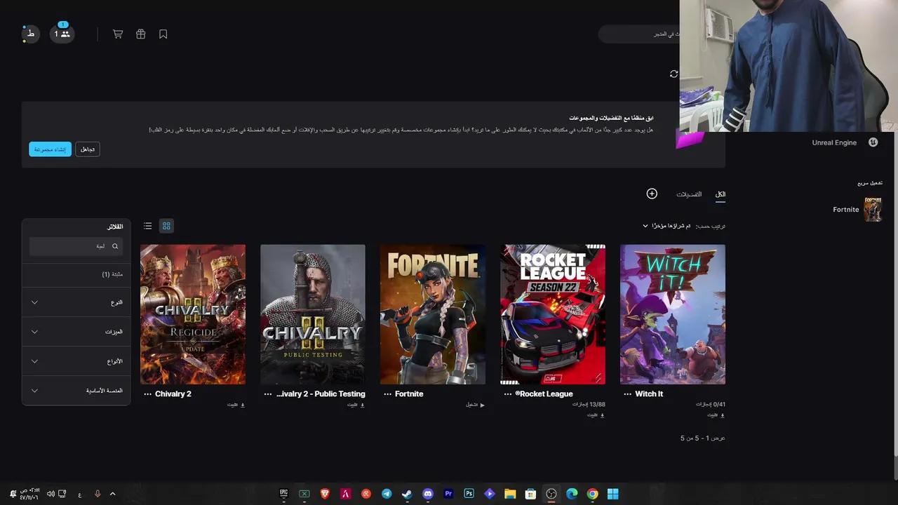The height and width of the screenshot is (505, 898).
Task: Open the friends list icon
Action: (62, 34)
